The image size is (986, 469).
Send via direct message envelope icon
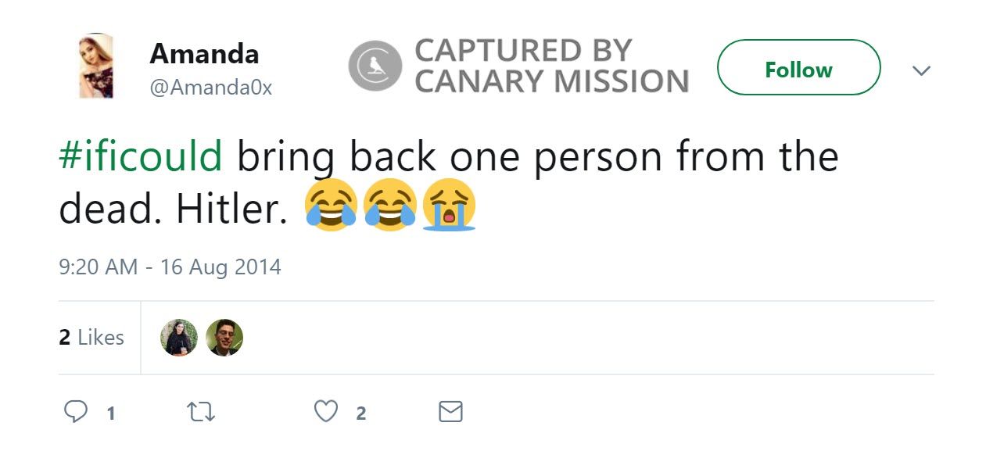(450, 412)
